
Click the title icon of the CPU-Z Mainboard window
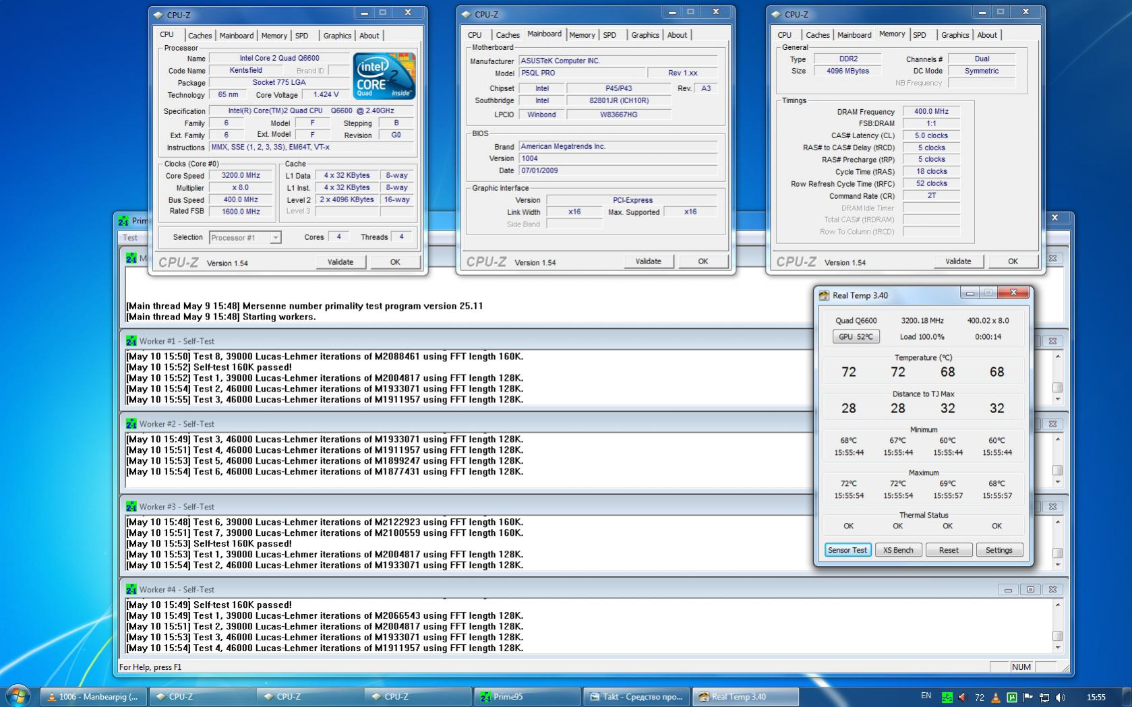coord(466,14)
